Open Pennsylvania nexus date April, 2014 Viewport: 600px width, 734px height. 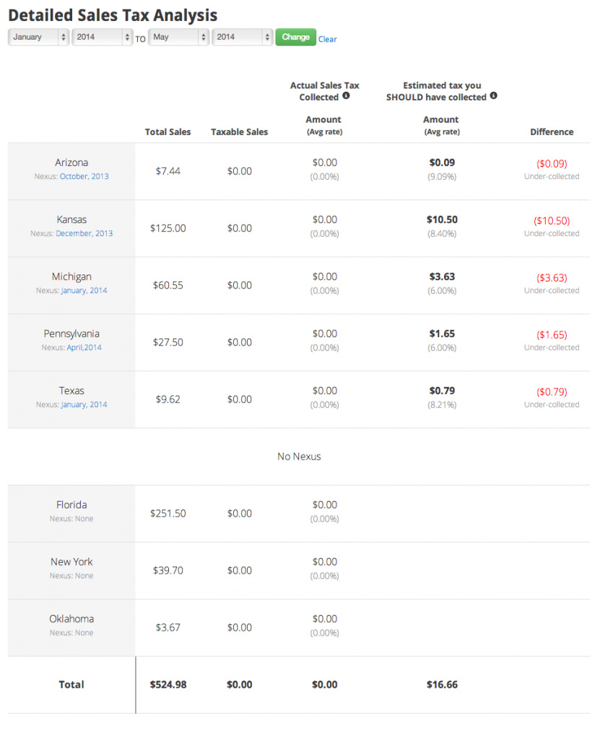click(x=84, y=348)
